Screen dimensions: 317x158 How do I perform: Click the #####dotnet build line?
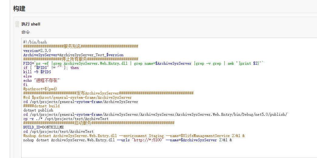[x=41, y=106]
